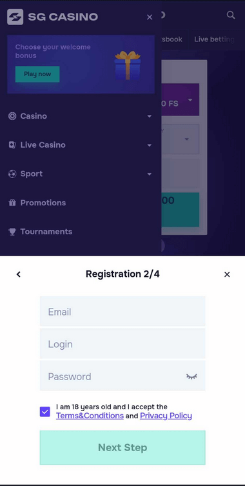Go back with the registration arrow
The width and height of the screenshot is (245, 486).
tap(19, 274)
